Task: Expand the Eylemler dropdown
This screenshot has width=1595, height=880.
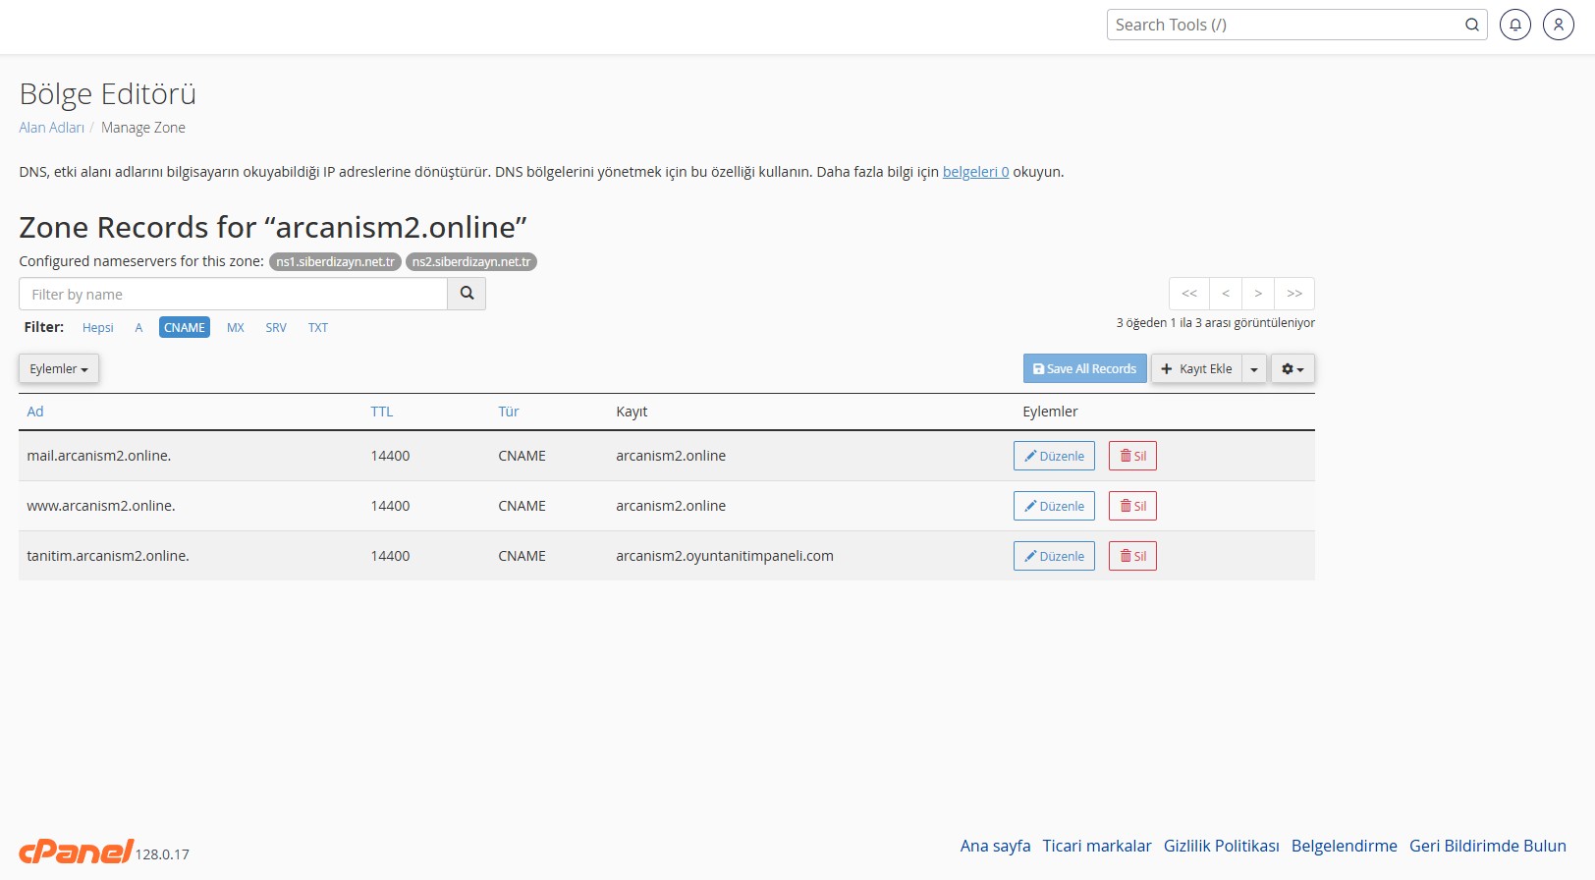Action: click(59, 368)
